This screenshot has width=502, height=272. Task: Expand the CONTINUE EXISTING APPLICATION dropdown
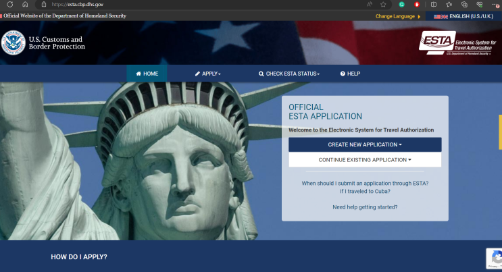tap(365, 160)
